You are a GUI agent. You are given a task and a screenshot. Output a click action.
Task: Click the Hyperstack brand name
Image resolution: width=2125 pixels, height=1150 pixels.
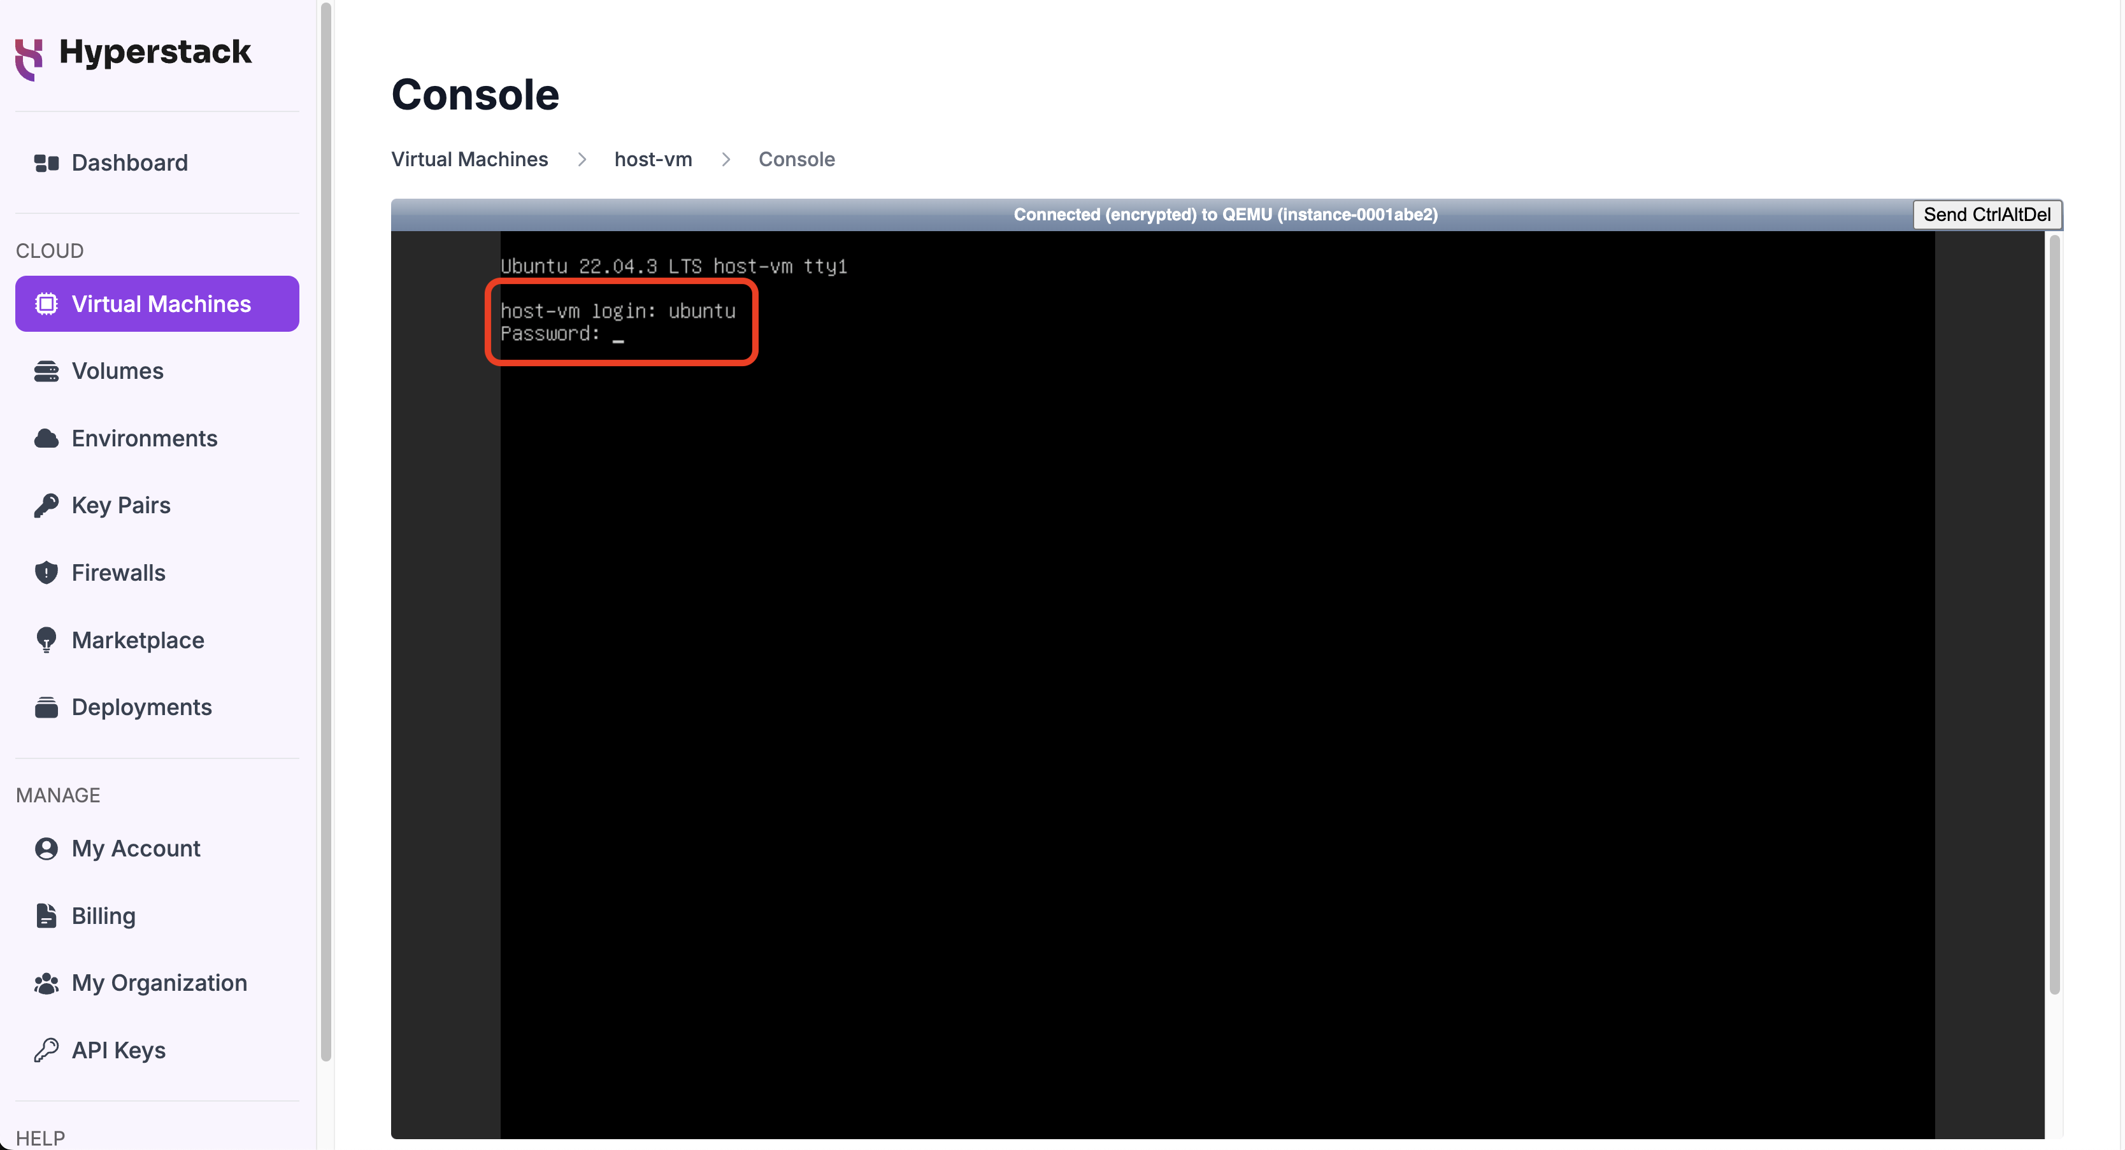155,53
